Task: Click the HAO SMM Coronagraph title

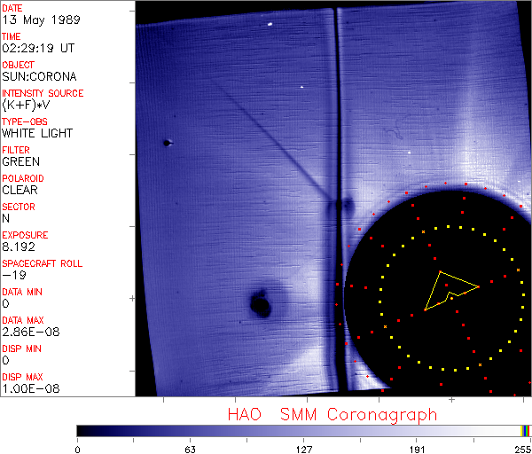Action: pyautogui.click(x=332, y=415)
